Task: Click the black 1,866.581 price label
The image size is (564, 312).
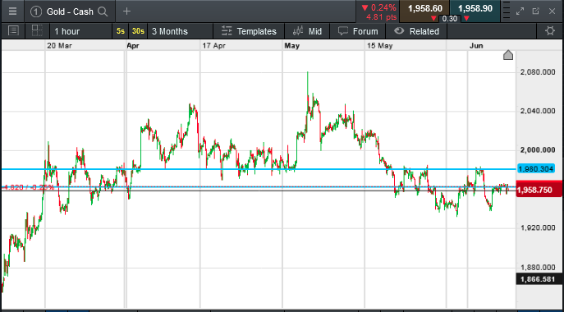Action: pyautogui.click(x=539, y=279)
